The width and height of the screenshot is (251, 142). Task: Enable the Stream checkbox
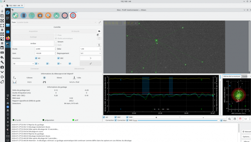pyautogui.click(x=56, y=42)
